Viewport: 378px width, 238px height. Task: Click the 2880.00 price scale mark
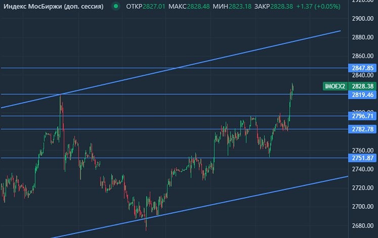pyautogui.click(x=363, y=37)
